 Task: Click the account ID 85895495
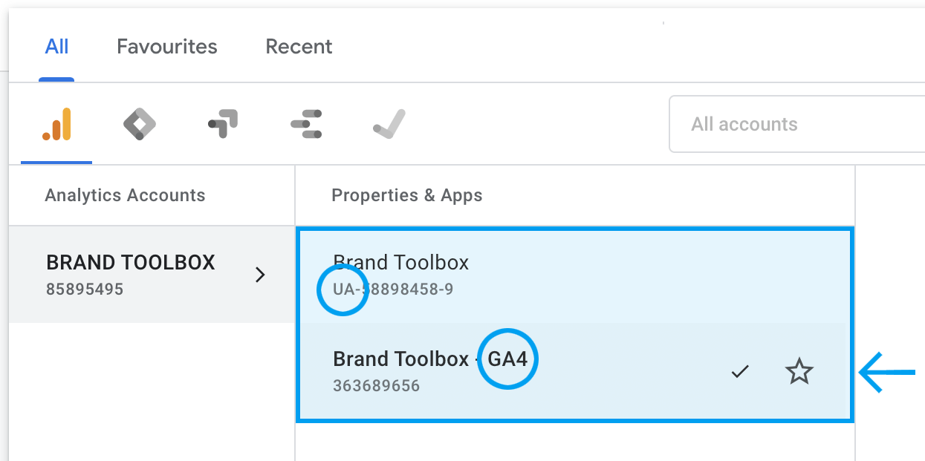[85, 290]
